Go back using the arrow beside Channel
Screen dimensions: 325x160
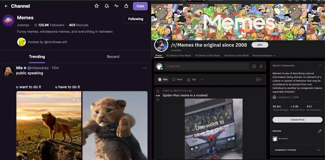coord(6,6)
